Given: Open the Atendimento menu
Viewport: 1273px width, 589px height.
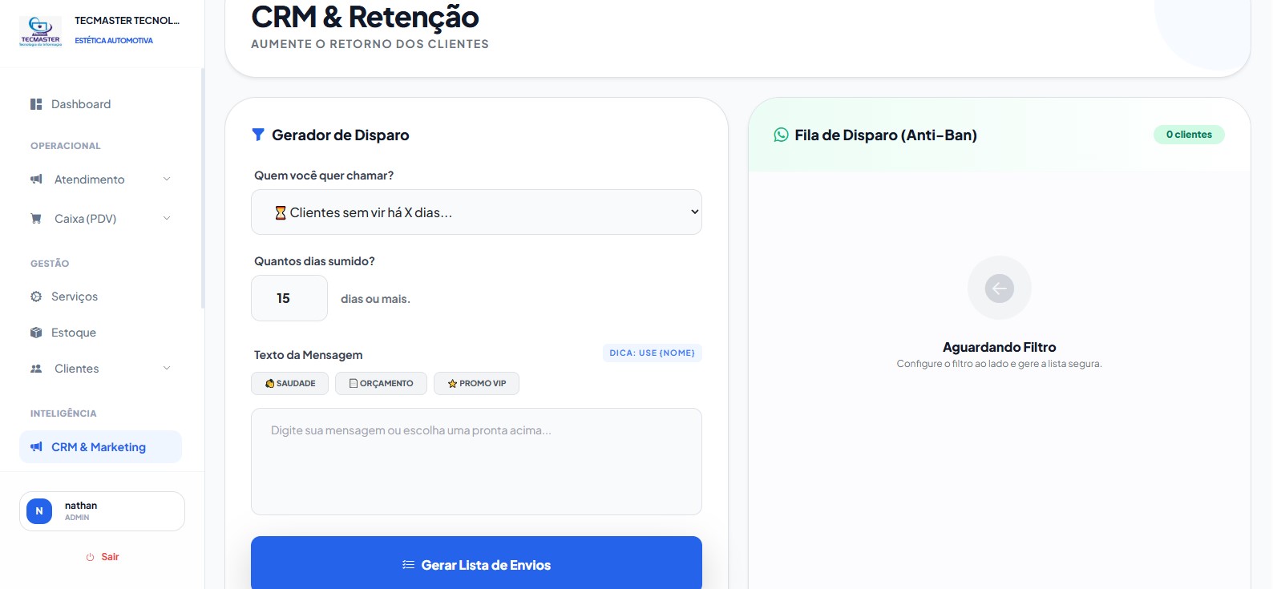Looking at the screenshot, I should pos(102,180).
